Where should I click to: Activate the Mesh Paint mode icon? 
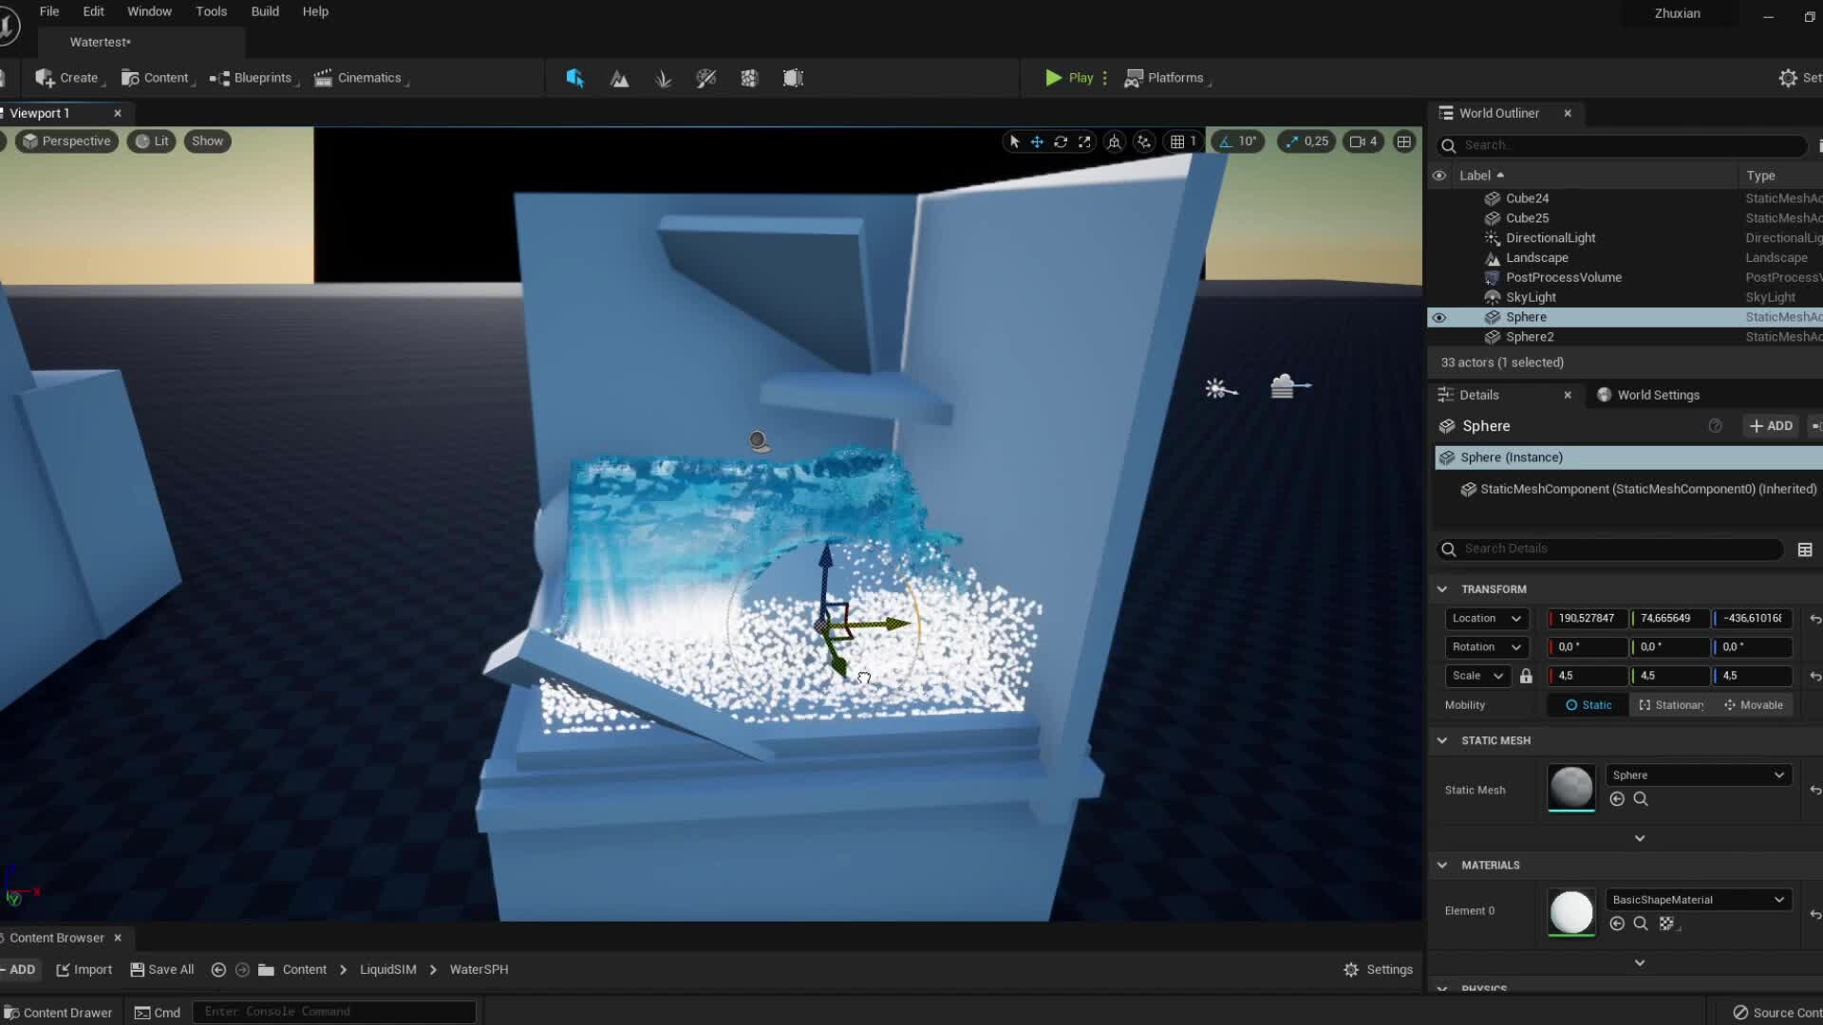(x=705, y=78)
